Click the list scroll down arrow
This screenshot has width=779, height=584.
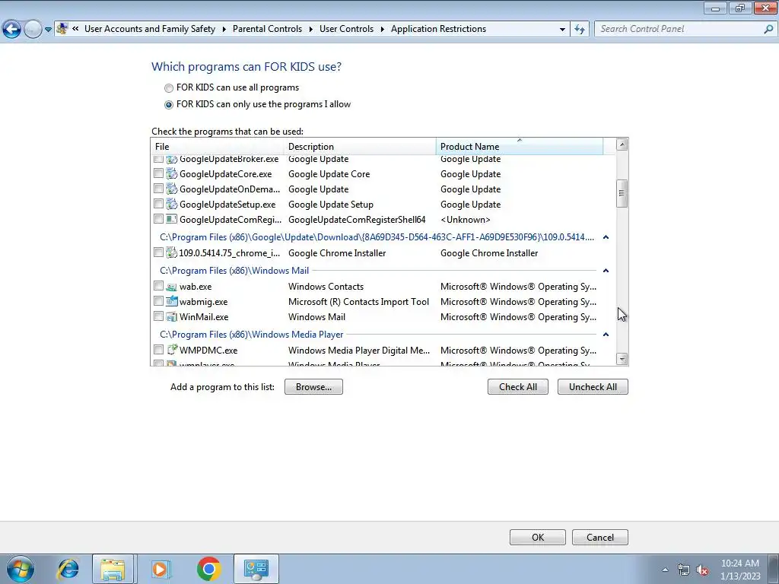pos(622,359)
